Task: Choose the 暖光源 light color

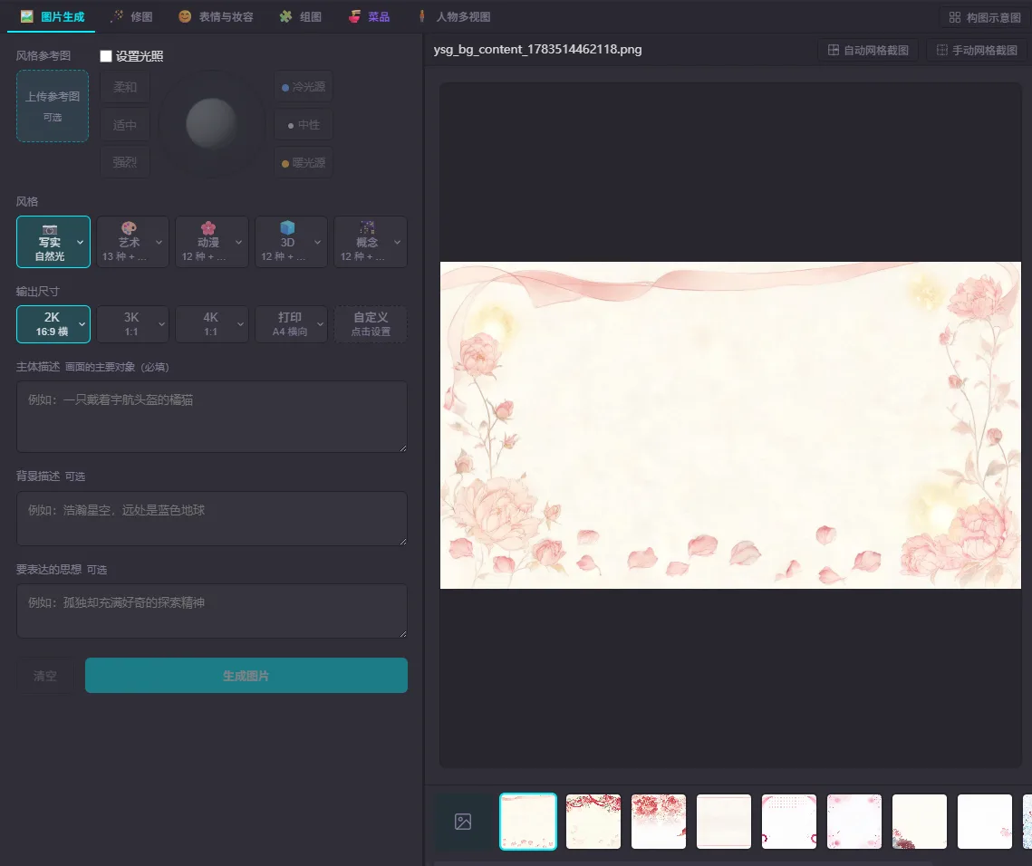Action: tap(304, 162)
